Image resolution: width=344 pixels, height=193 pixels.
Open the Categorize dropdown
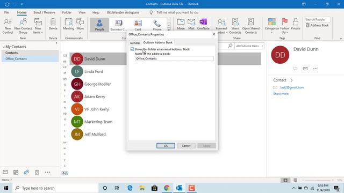coord(271,26)
